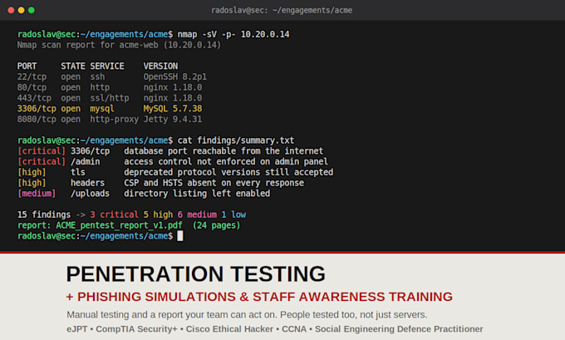Image resolution: width=565 pixels, height=340 pixels.
Task: Click the 'eJPT' certification text
Action: click(x=76, y=329)
